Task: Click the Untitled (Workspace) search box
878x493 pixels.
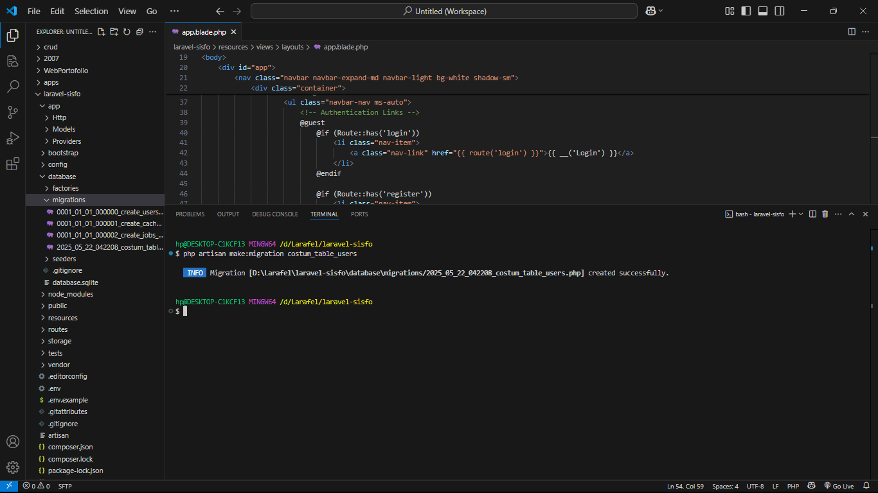Action: point(443,11)
